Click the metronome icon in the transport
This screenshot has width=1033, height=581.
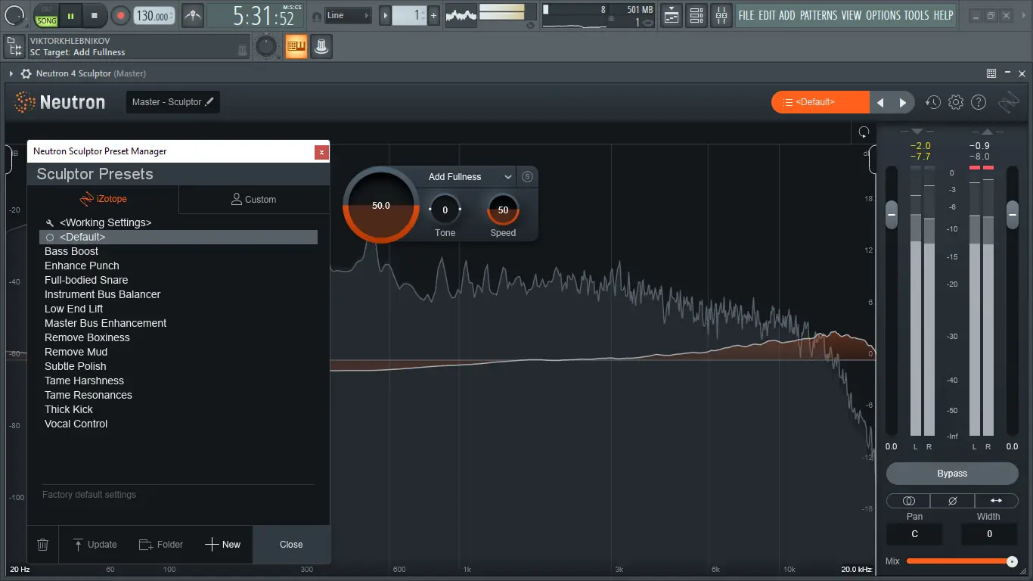pos(193,15)
